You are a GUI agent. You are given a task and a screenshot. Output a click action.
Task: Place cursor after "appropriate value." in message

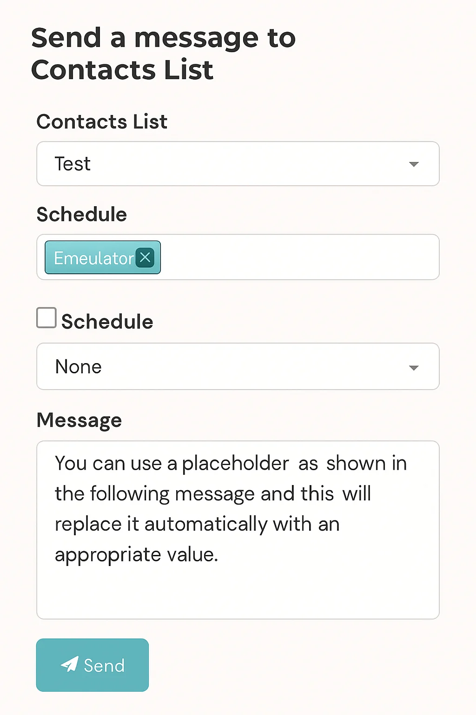pyautogui.click(x=219, y=555)
